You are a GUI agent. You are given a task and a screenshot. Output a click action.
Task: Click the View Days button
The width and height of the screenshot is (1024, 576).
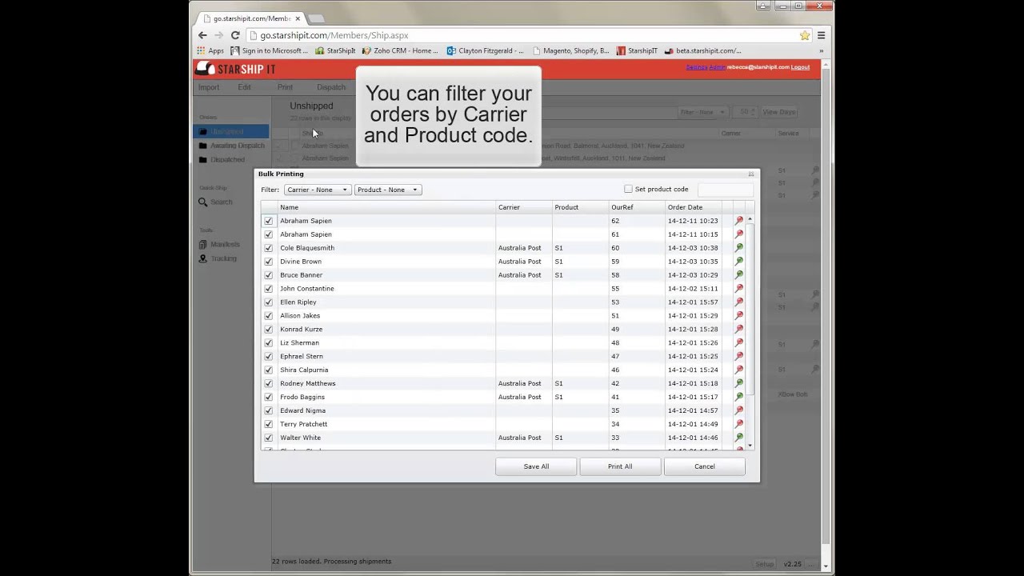[779, 112]
